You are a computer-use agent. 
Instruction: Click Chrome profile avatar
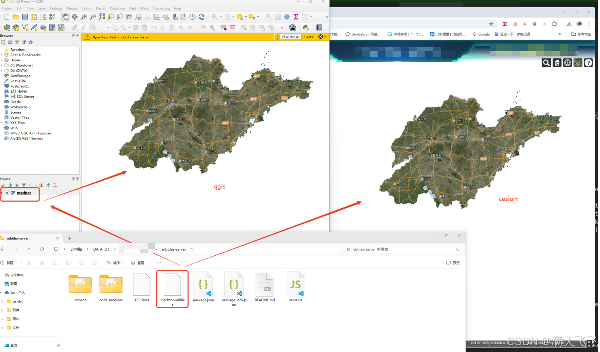pyautogui.click(x=579, y=24)
